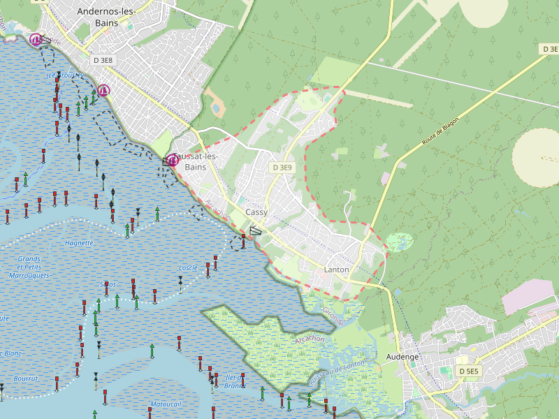Click the marina icon at the top-left shoreline
The height and width of the screenshot is (419, 559).
36,39
